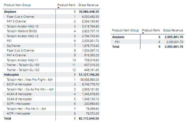
Task: Click the 4CFP-I Helicopter row
Action: 19,113
